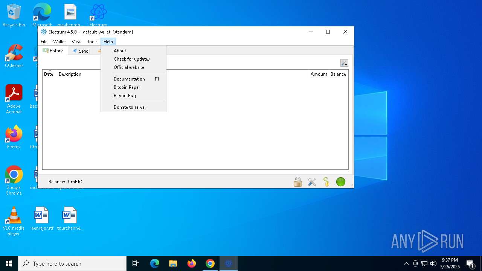This screenshot has height=271, width=482.
Task: Open File Explorer from the taskbar
Action: (173, 263)
